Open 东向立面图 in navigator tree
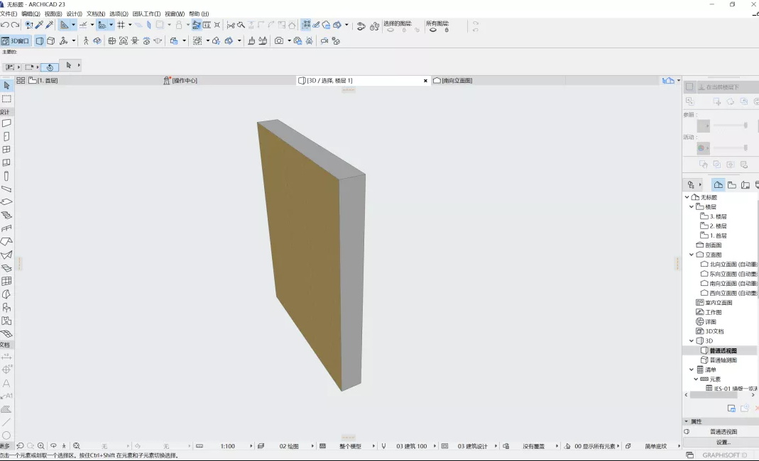The image size is (759, 461). tap(733, 274)
